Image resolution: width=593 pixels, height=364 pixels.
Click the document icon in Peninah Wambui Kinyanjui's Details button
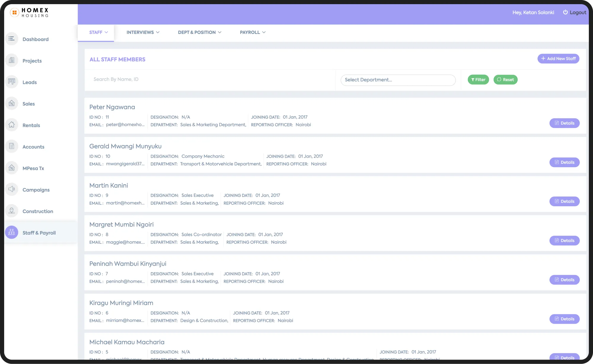pyautogui.click(x=557, y=280)
